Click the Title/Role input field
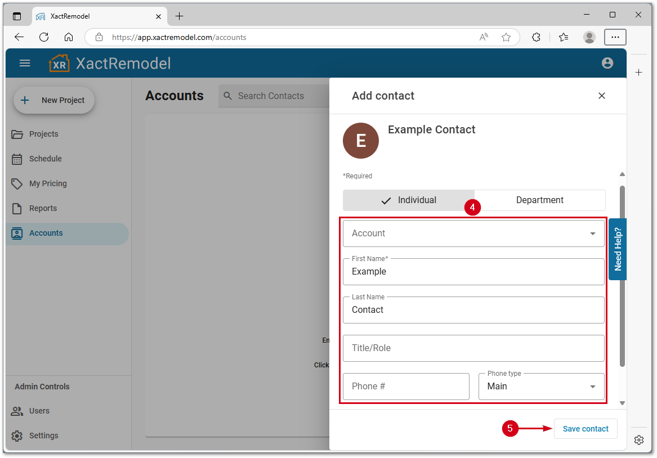This screenshot has height=458, width=657. coord(473,348)
